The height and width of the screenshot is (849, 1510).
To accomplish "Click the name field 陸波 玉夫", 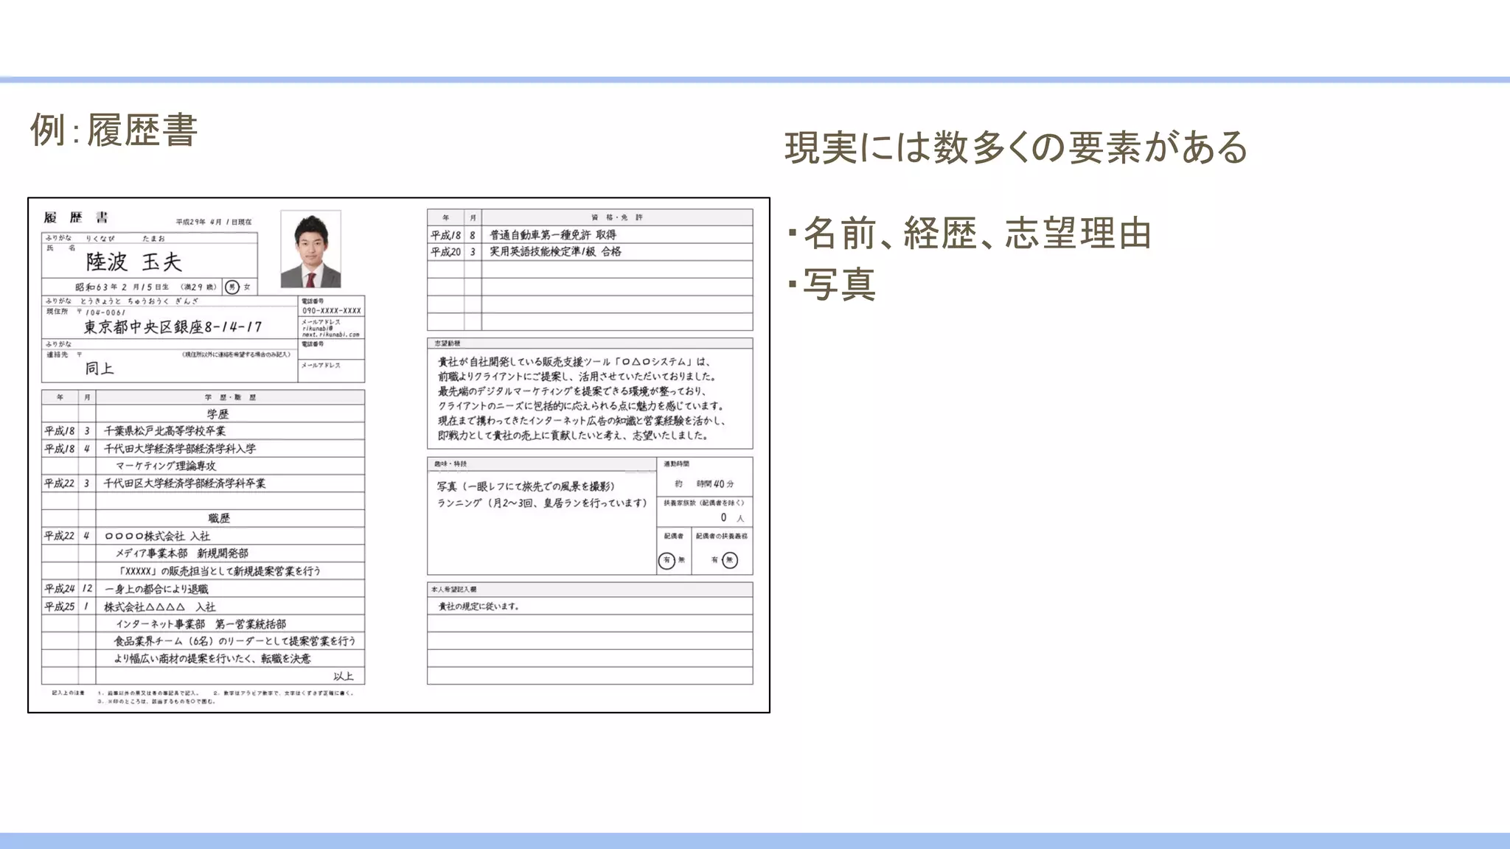I will coord(134,262).
